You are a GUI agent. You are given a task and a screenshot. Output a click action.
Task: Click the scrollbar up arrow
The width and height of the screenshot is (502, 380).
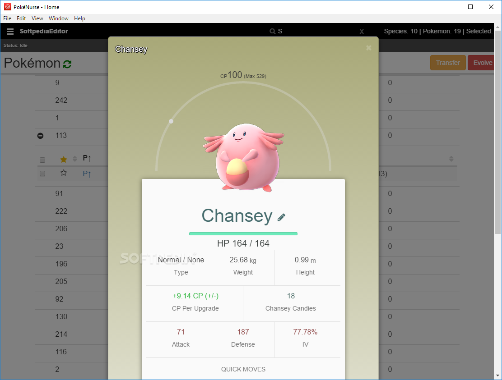click(497, 27)
